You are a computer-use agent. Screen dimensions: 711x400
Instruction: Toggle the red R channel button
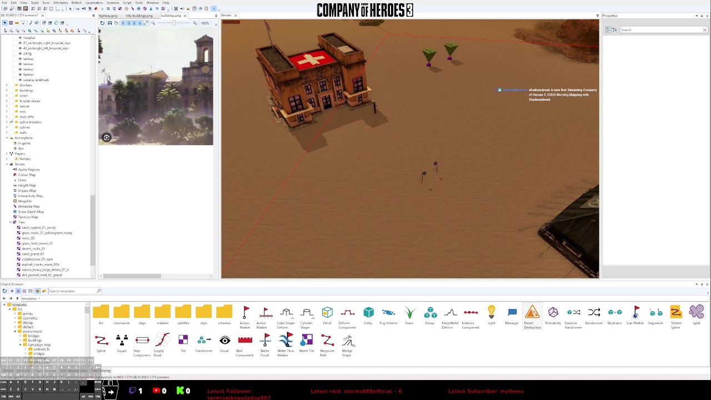[123, 23]
